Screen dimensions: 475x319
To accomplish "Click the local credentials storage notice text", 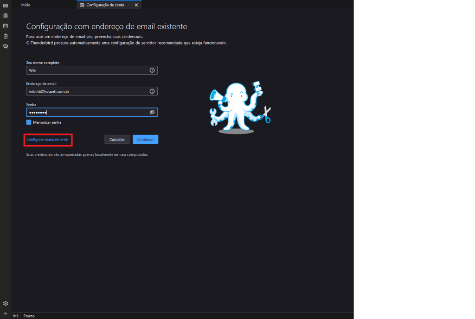I will pyautogui.click(x=87, y=155).
